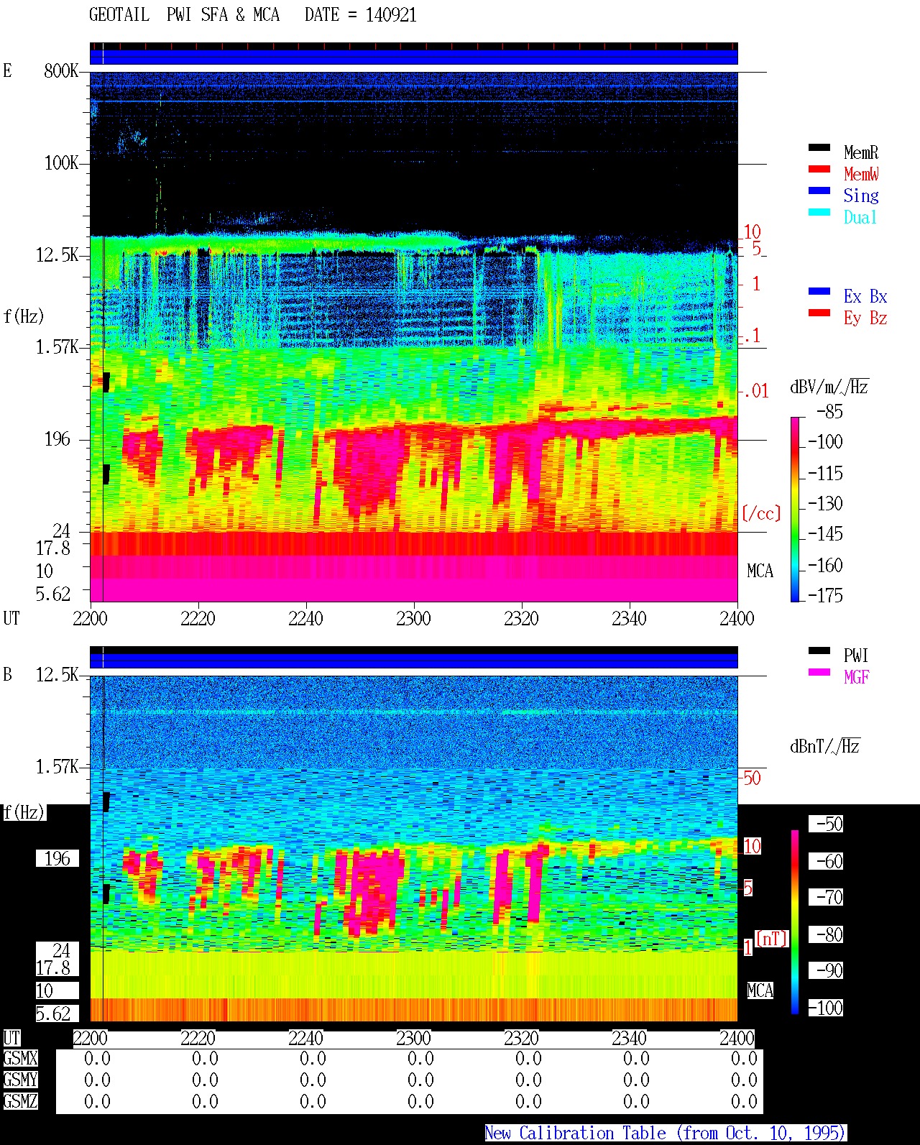Click the GSMY row label
This screenshot has height=1145, width=920.
20,1080
